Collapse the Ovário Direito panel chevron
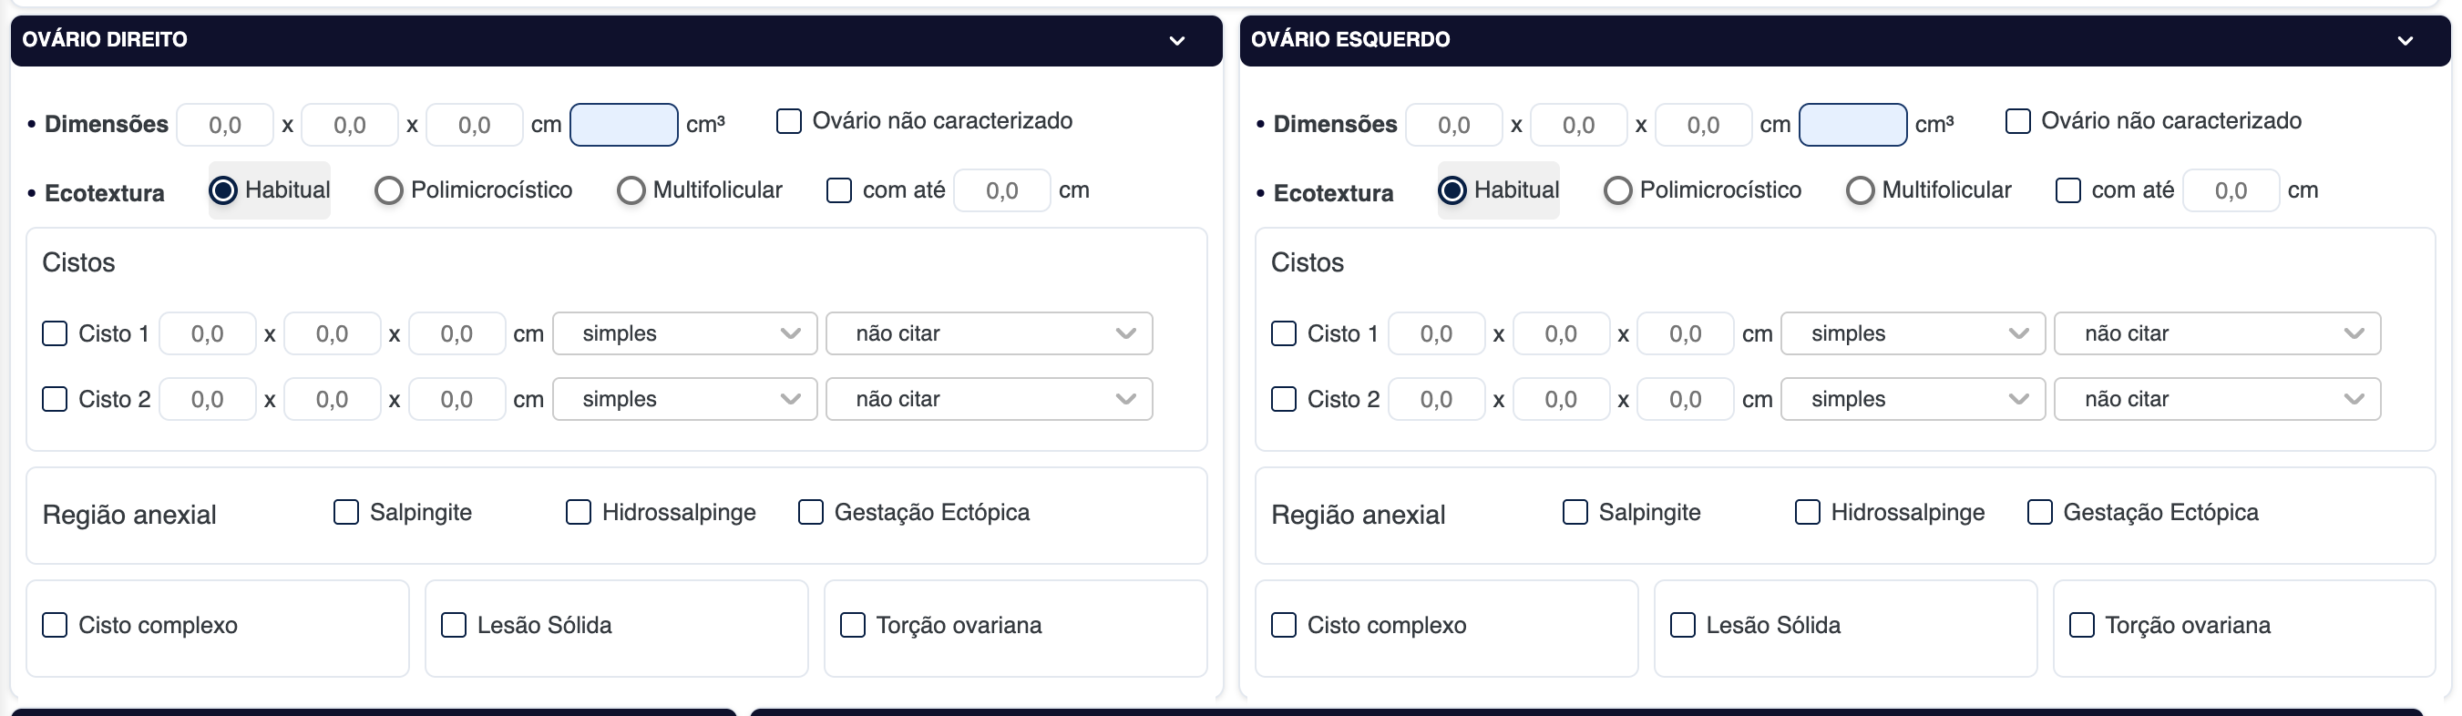Image resolution: width=2462 pixels, height=716 pixels. pyautogui.click(x=1177, y=41)
